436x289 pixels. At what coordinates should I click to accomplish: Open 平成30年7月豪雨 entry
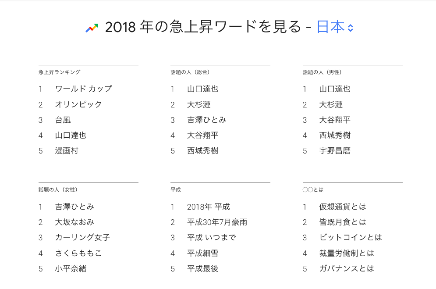(217, 222)
